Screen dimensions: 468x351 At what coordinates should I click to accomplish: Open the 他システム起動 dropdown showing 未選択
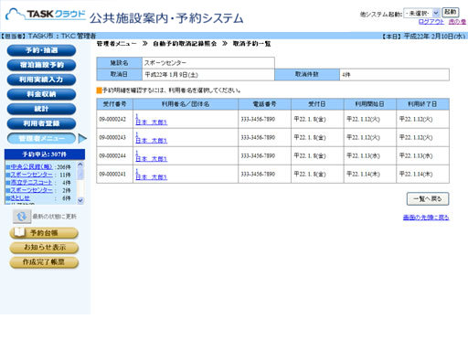coord(421,13)
